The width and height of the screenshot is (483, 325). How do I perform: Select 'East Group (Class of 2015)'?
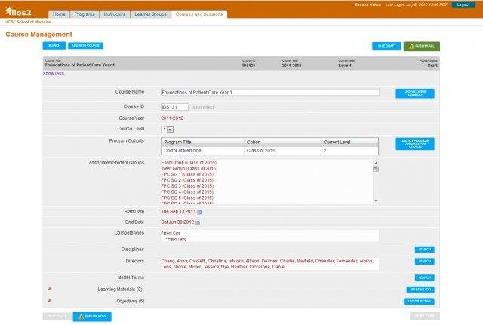click(189, 163)
